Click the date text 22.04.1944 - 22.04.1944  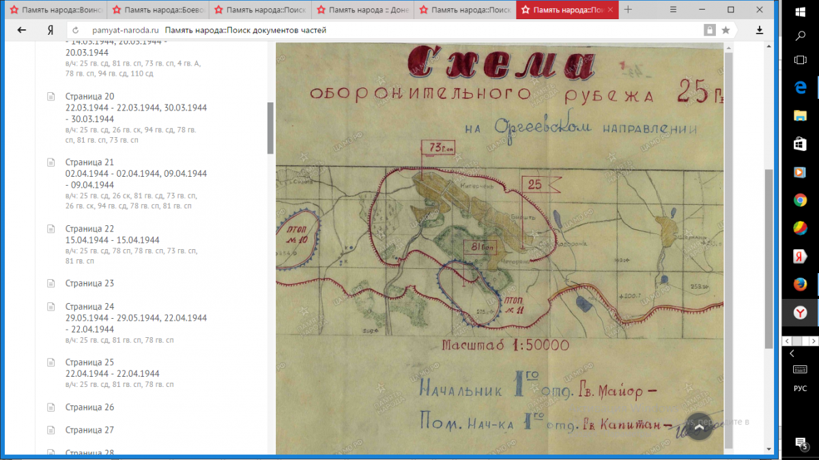[x=113, y=374]
